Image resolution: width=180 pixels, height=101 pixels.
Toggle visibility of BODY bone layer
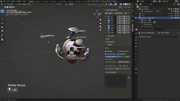point(109,28)
